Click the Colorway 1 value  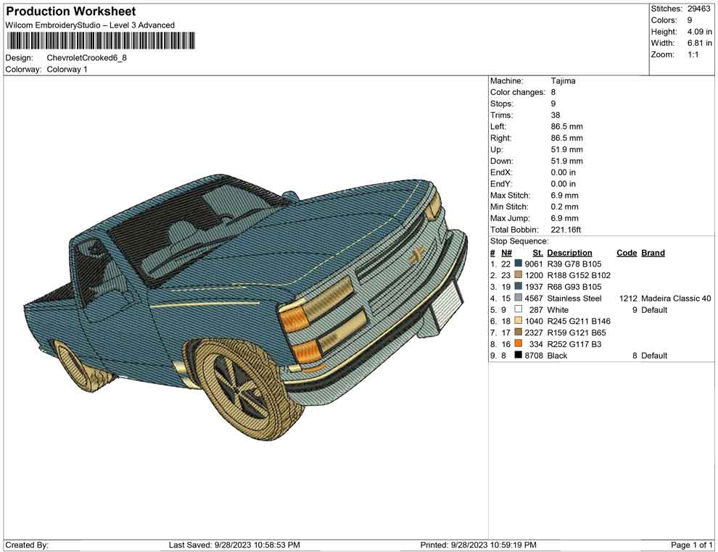pyautogui.click(x=67, y=70)
